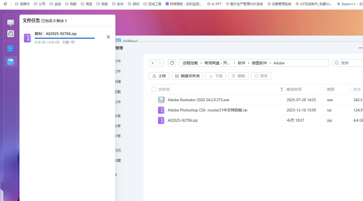This screenshot has height=201, width=363.
Task: Open the file manager dock icon
Action: [11, 62]
